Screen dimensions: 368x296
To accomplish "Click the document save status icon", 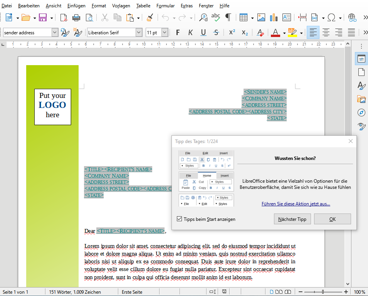I will 224,291.
